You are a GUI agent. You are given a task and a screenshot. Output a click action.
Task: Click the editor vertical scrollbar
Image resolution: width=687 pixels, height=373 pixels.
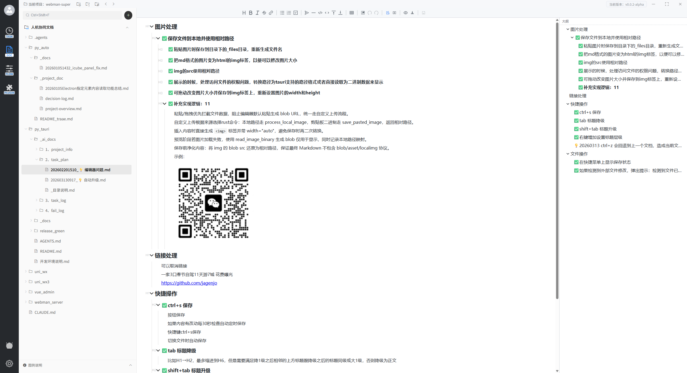click(x=557, y=161)
